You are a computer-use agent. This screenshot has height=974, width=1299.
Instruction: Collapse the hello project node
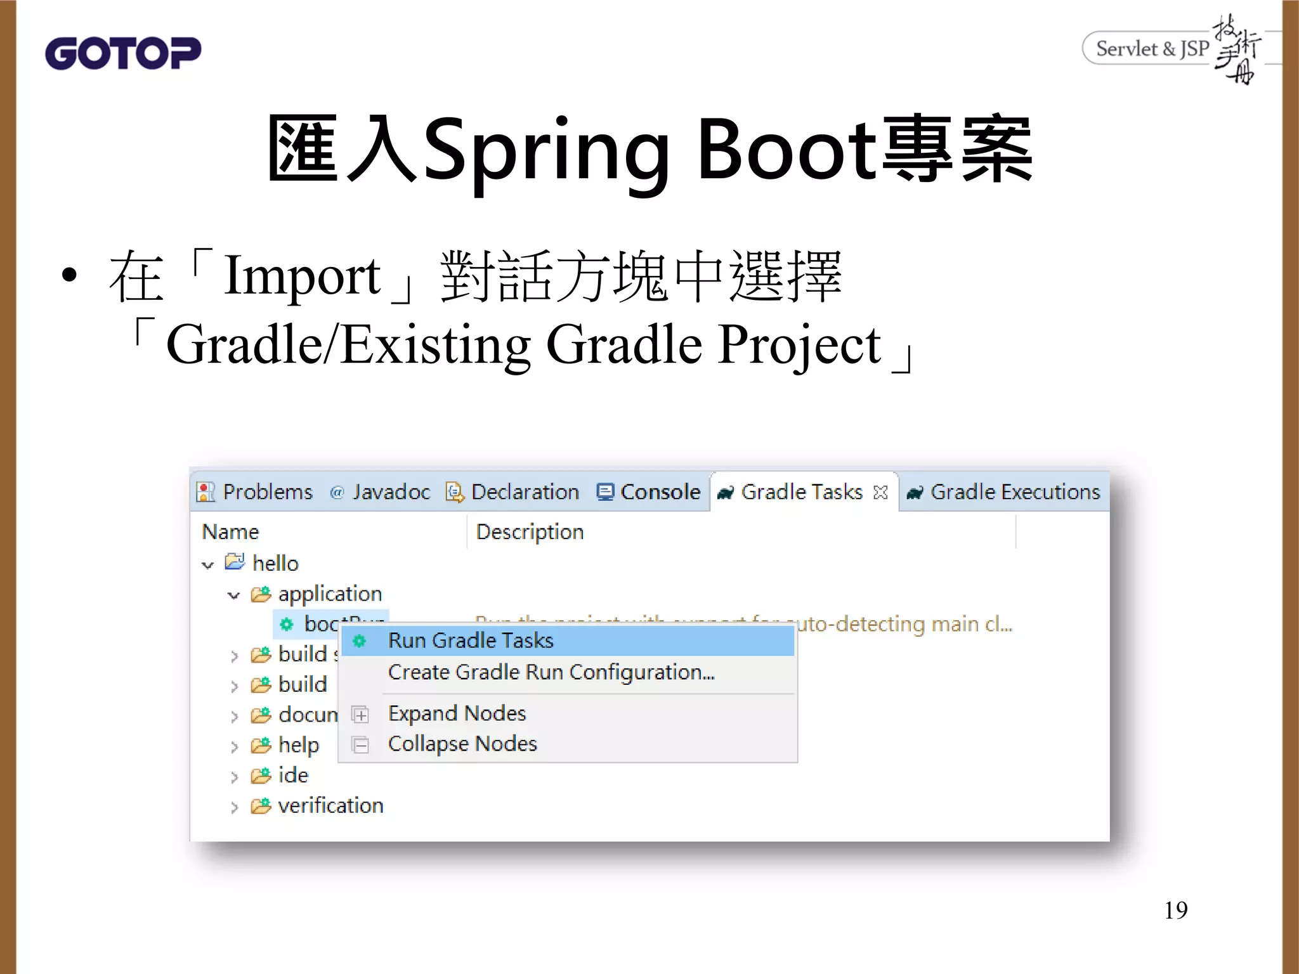208,564
